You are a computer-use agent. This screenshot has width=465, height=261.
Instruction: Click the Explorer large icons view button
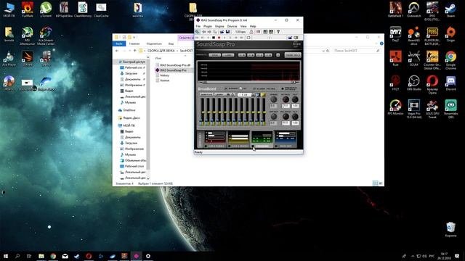pos(381,183)
